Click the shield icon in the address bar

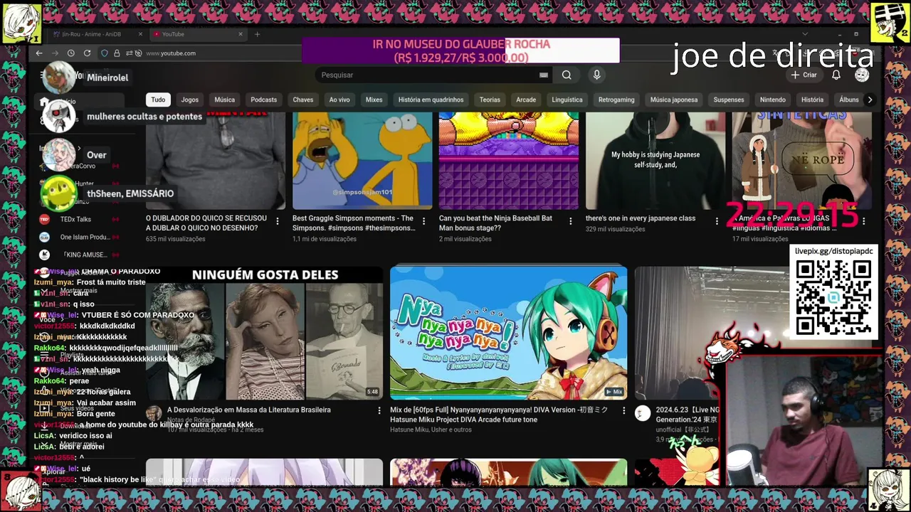(x=105, y=53)
